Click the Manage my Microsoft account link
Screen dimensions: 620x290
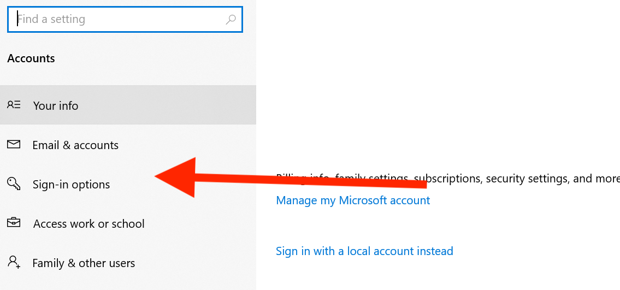[353, 200]
